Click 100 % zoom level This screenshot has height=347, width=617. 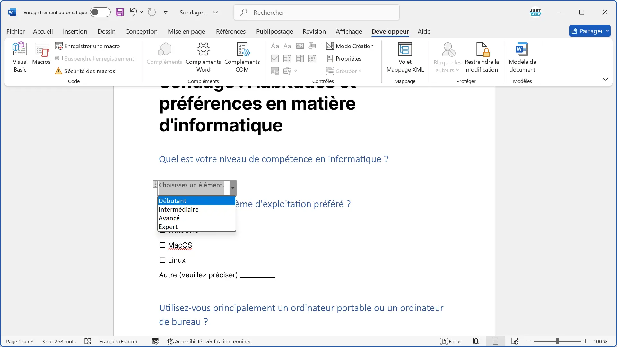tap(600, 341)
